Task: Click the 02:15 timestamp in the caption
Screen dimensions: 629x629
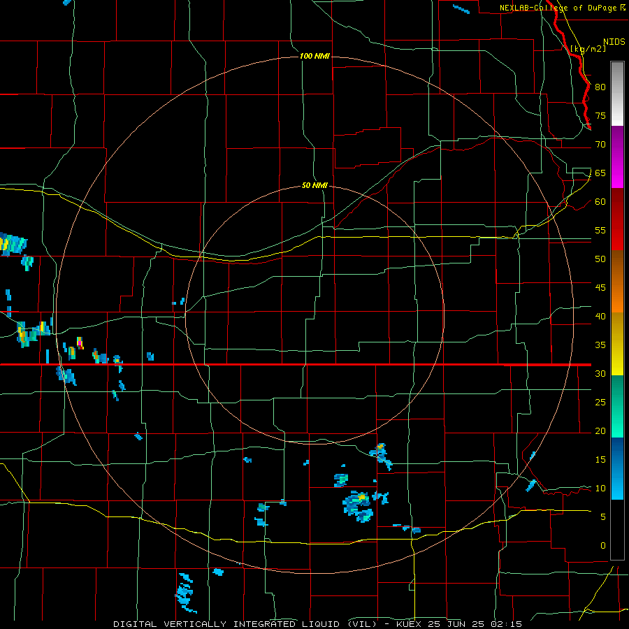Action: 508,624
